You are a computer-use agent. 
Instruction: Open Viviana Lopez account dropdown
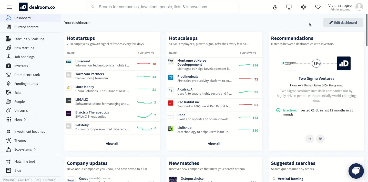coord(340,7)
